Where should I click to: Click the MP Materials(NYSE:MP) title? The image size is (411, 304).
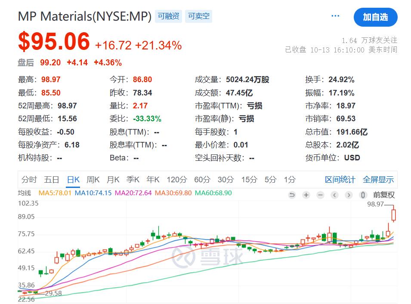pos(85,16)
